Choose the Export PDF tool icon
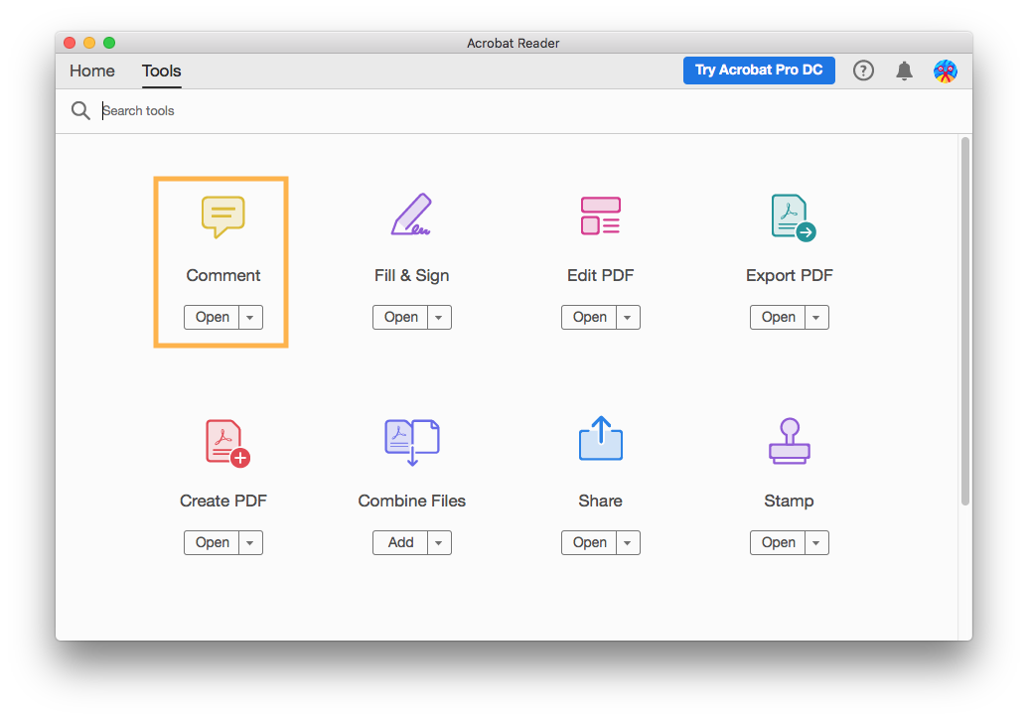Image resolution: width=1028 pixels, height=720 pixels. click(791, 216)
